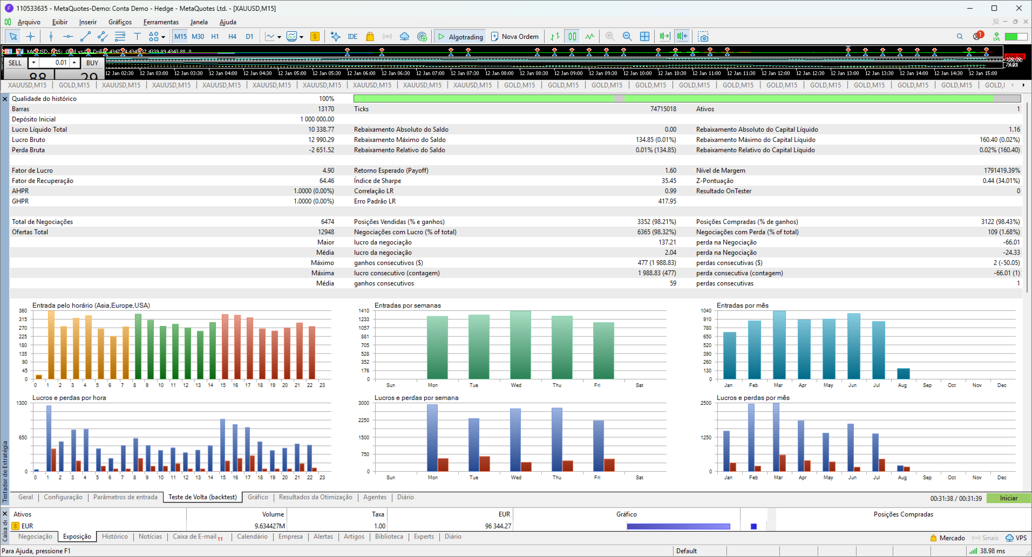Click the Iniciar button
The width and height of the screenshot is (1032, 557).
pos(1008,498)
